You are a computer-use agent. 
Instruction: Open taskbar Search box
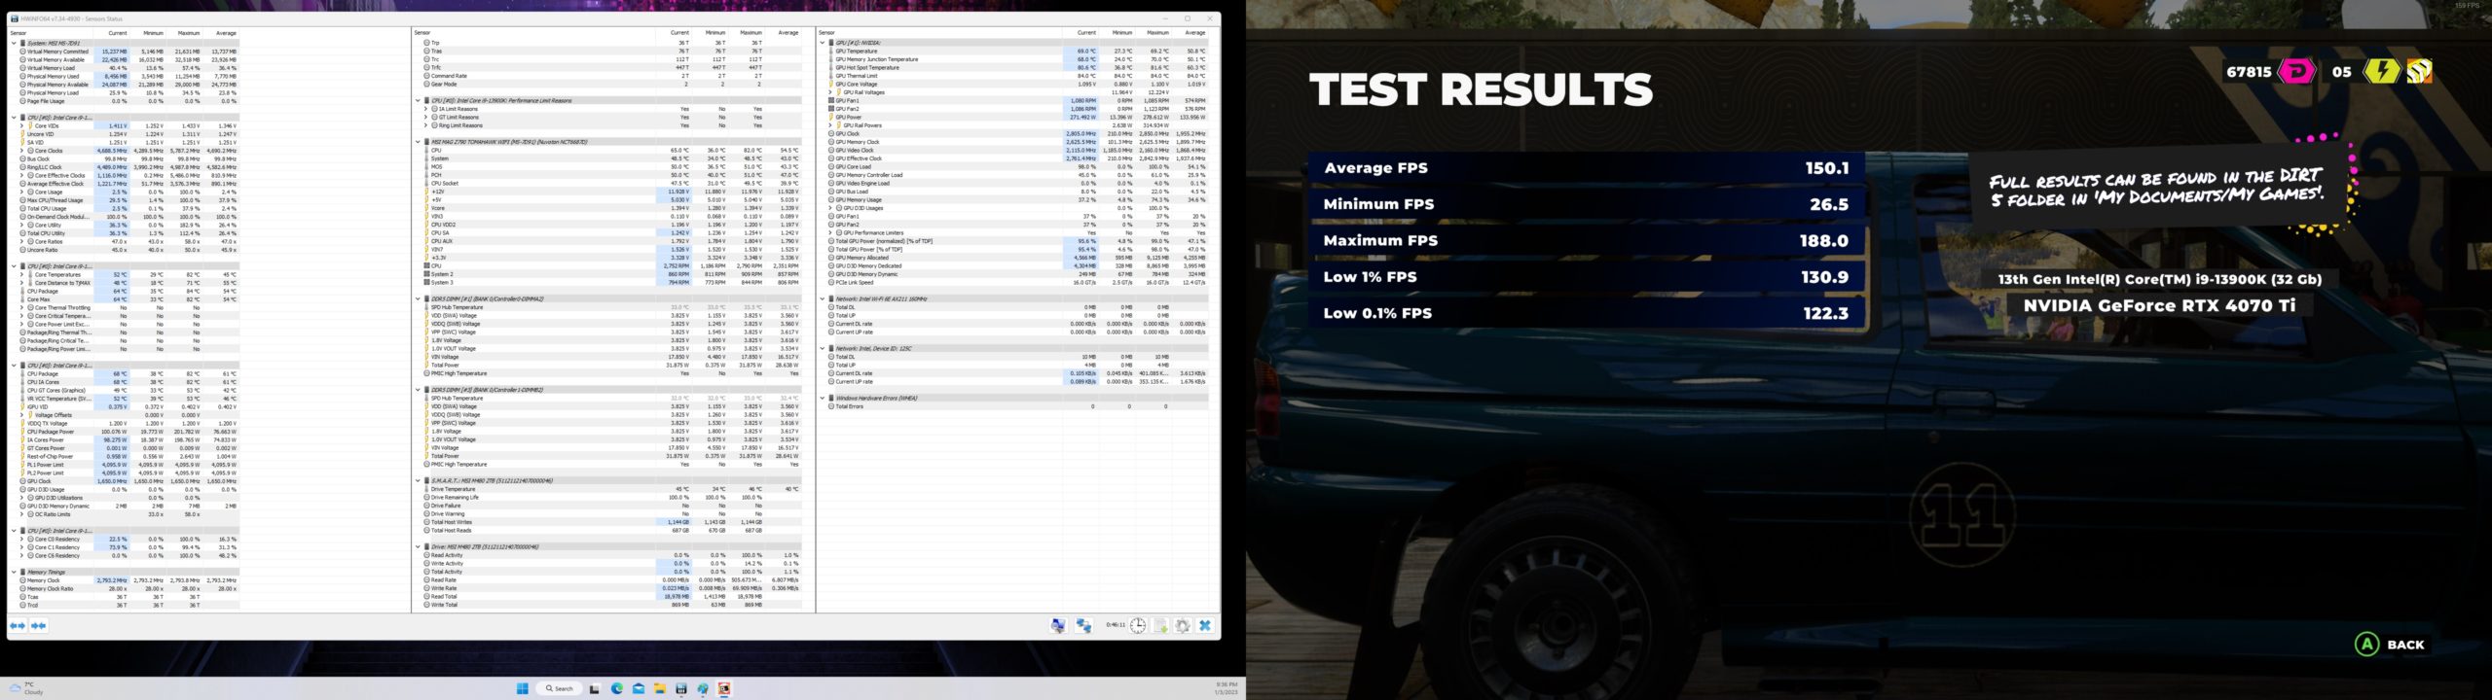(561, 688)
